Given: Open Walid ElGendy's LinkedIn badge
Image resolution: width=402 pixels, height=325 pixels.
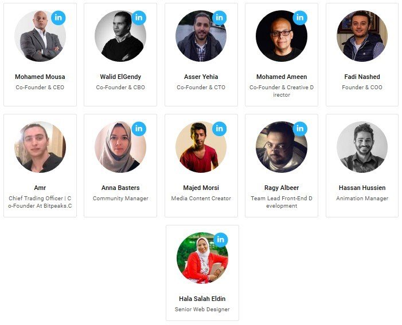Looking at the screenshot, I should coord(139,18).
